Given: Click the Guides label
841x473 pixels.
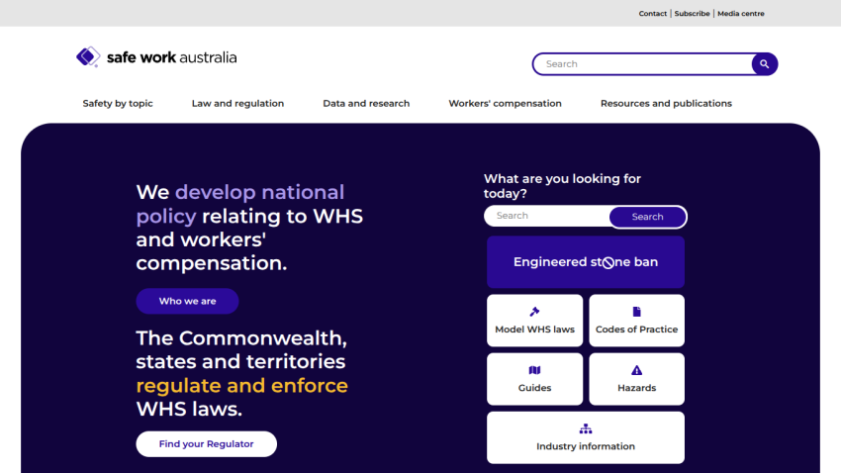Looking at the screenshot, I should pos(534,388).
